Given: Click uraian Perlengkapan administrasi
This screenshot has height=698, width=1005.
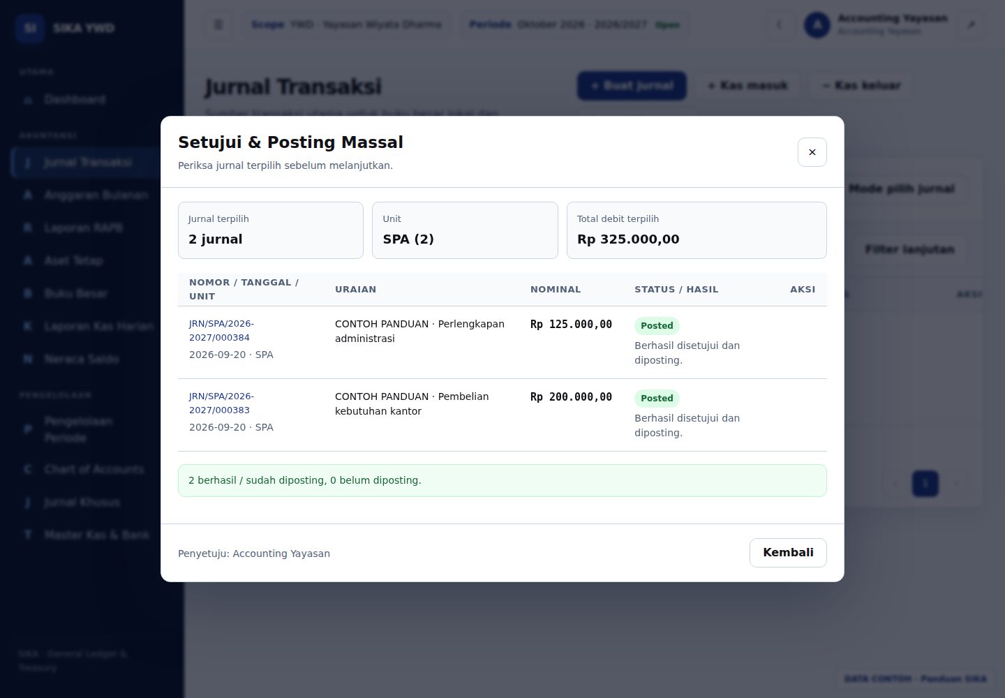Looking at the screenshot, I should point(419,332).
